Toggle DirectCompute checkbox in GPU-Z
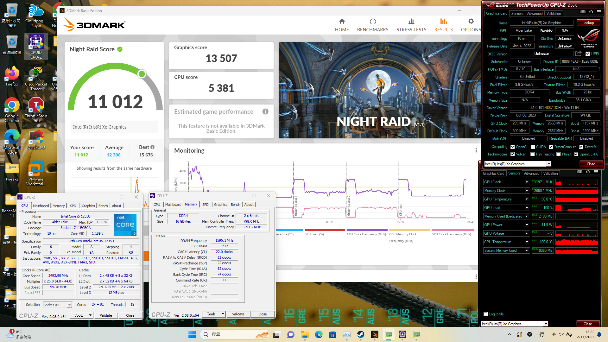This screenshot has height=342, width=608. (x=551, y=147)
